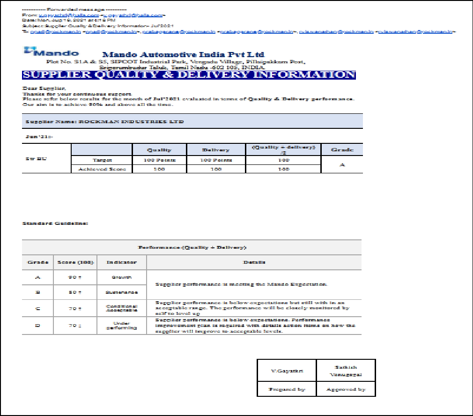Click Target '100 Points' under Quality
This screenshot has height=416, width=473.
159,160
